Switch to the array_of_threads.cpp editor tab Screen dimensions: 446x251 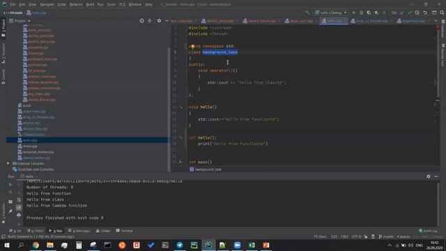(x=371, y=21)
